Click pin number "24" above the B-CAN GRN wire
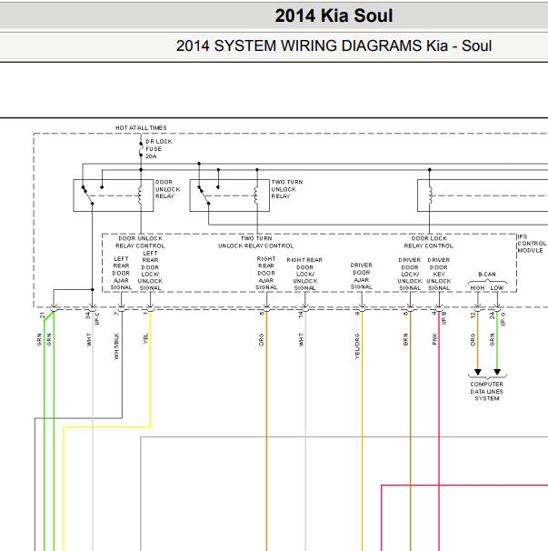Screen dimensions: 548x551 pos(493,316)
